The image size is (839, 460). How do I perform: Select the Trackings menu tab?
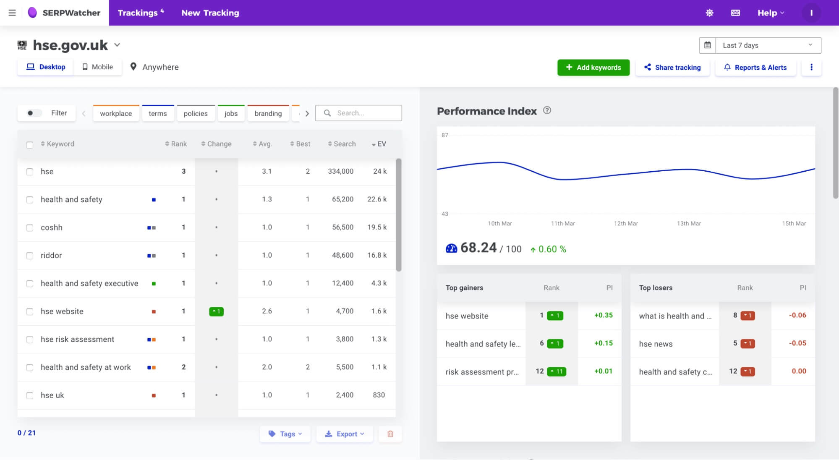tap(140, 13)
